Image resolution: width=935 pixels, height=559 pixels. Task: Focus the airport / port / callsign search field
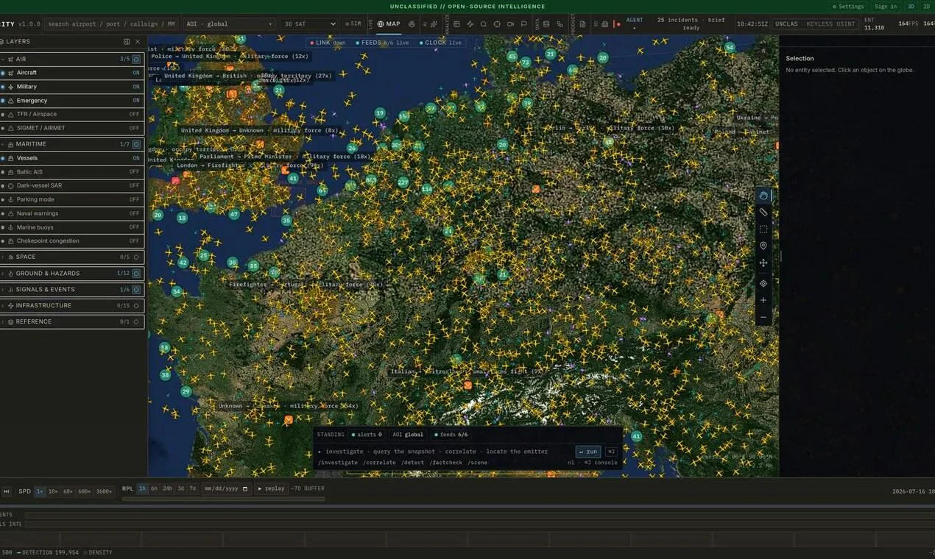click(111, 24)
